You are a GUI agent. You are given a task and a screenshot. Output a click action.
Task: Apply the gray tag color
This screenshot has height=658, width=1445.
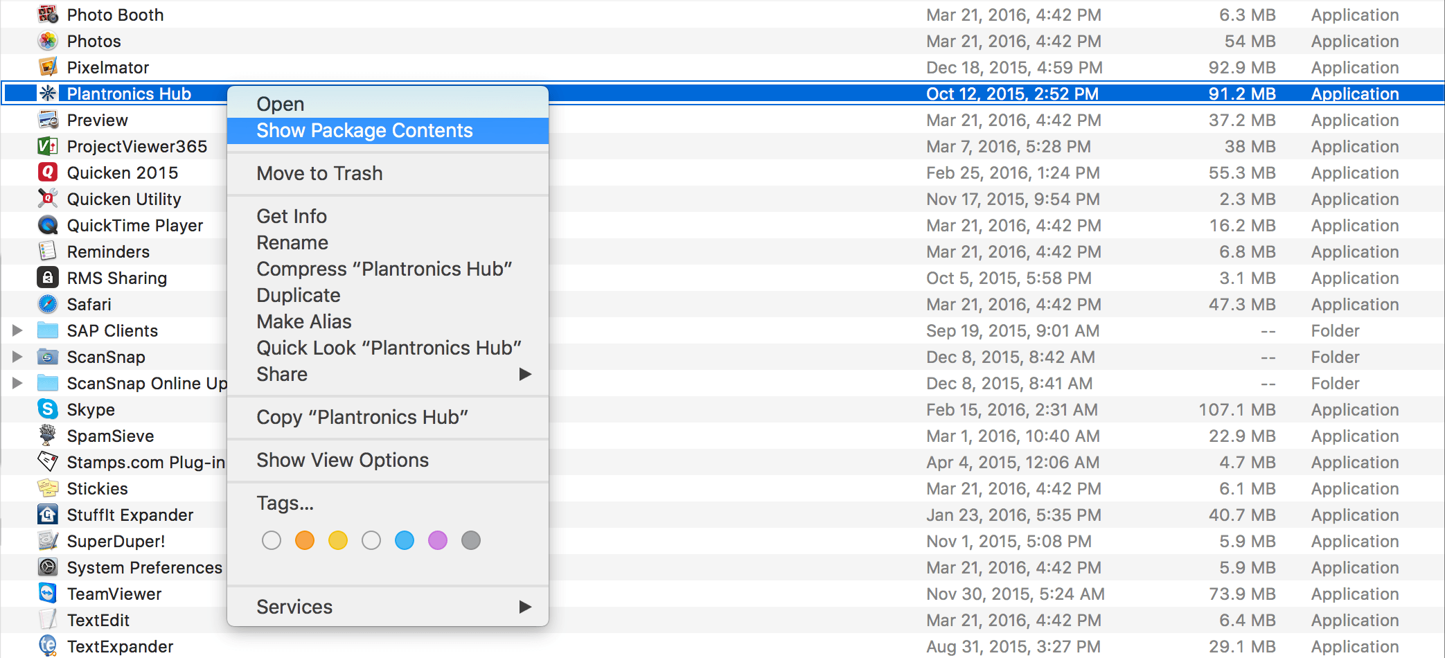pyautogui.click(x=471, y=540)
